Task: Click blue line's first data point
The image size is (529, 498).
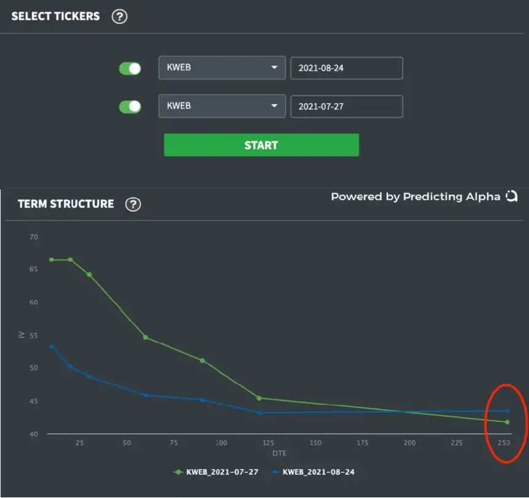Action: pyautogui.click(x=52, y=347)
